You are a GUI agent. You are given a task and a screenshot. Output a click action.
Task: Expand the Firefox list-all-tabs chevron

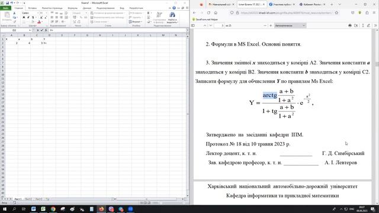(339, 4)
